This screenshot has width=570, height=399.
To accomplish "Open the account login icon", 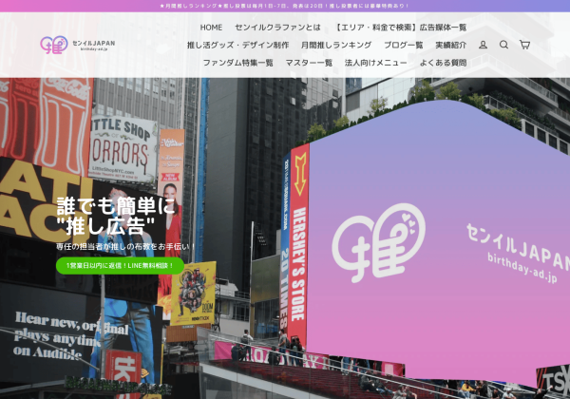I will pos(483,45).
